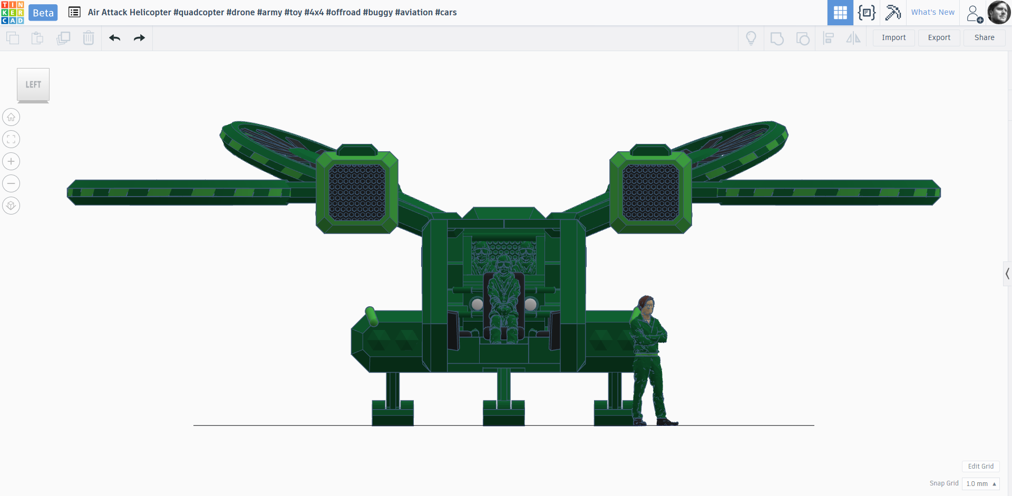This screenshot has height=496, width=1012.
Task: Open What's New link
Action: (x=932, y=12)
